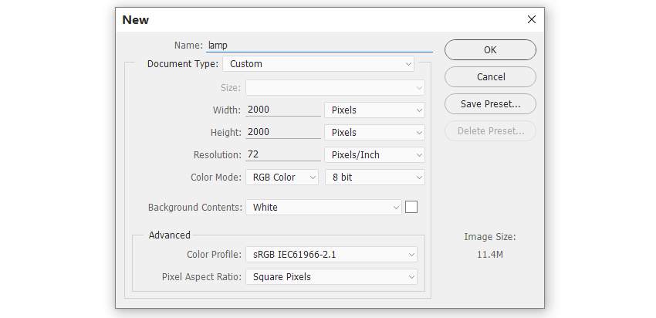Expand the Pixels/Inch resolution unit dropdown
Image resolution: width=656 pixels, height=318 pixels.
point(374,155)
